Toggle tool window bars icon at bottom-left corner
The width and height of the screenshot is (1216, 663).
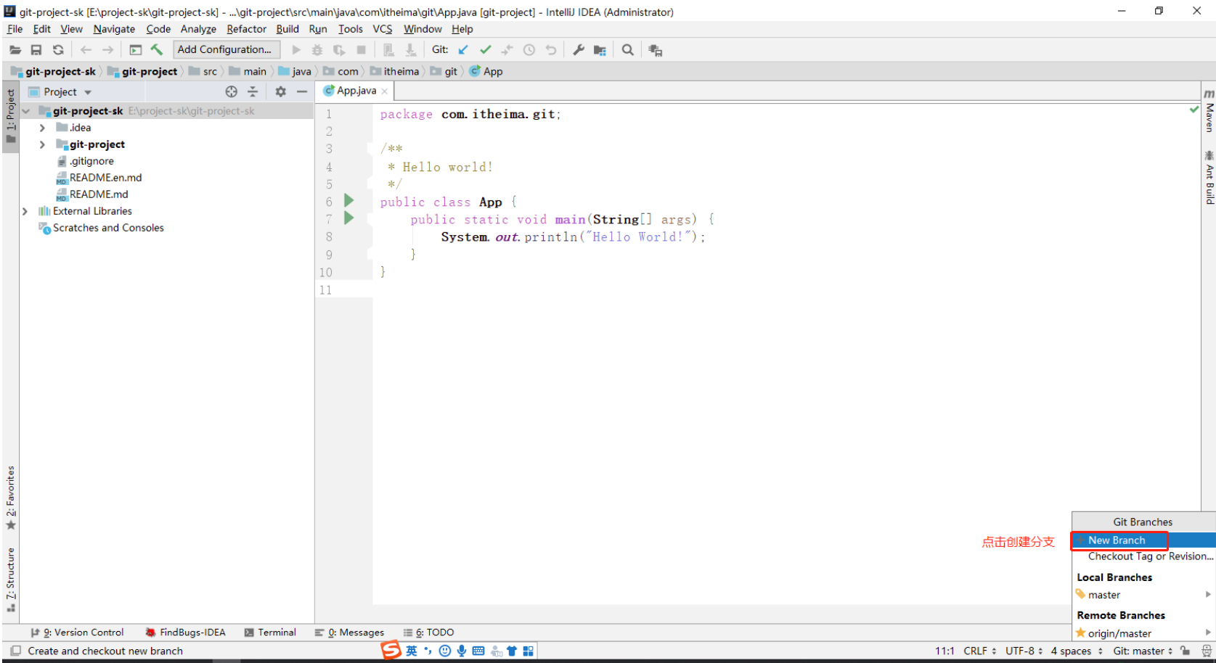[15, 651]
